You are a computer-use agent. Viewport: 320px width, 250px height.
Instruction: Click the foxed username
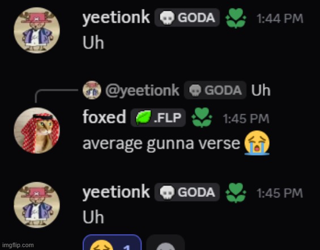coord(104,117)
